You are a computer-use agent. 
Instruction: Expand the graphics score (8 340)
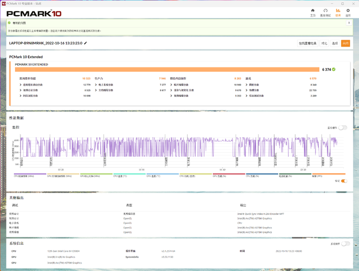point(246,85)
